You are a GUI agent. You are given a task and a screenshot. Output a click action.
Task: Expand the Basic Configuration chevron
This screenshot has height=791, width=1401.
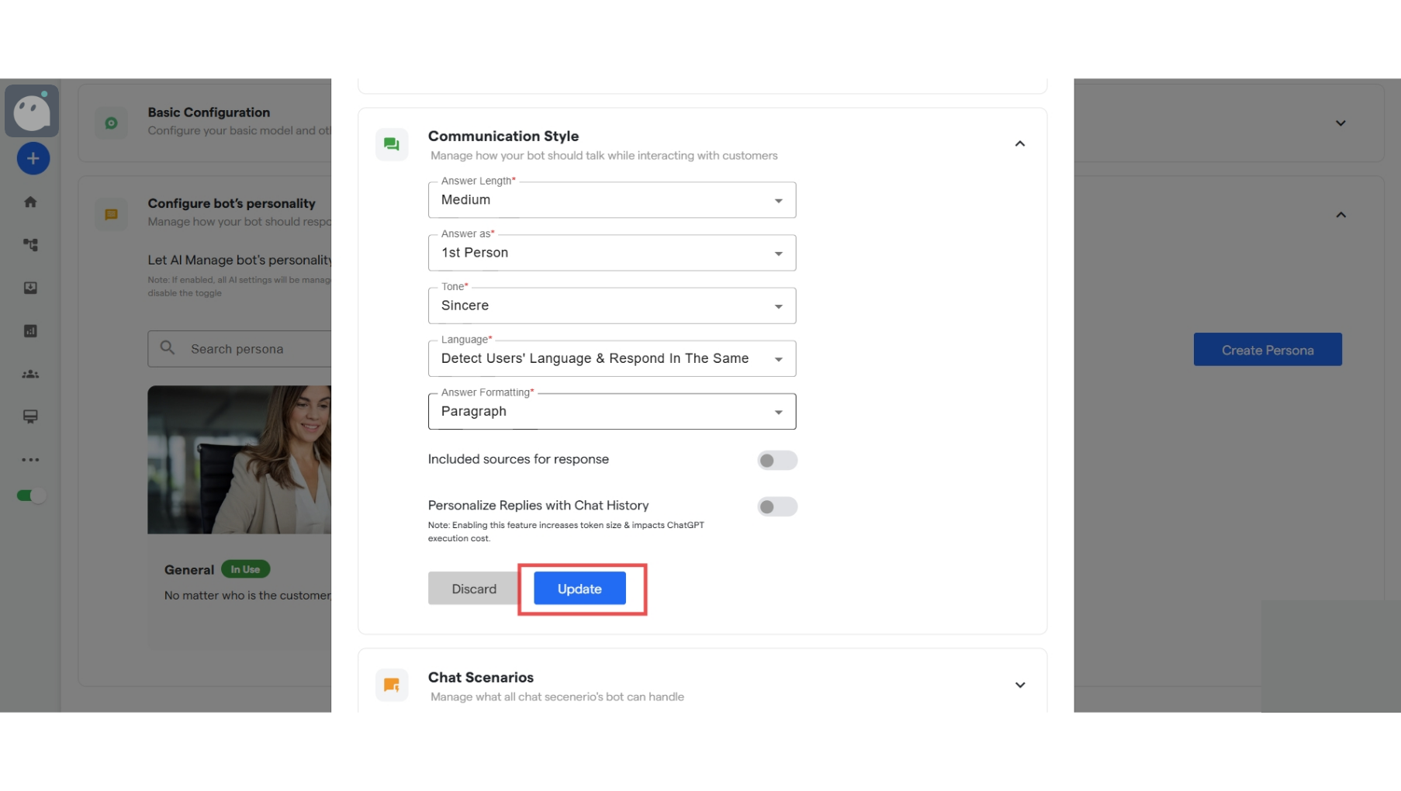coord(1340,123)
